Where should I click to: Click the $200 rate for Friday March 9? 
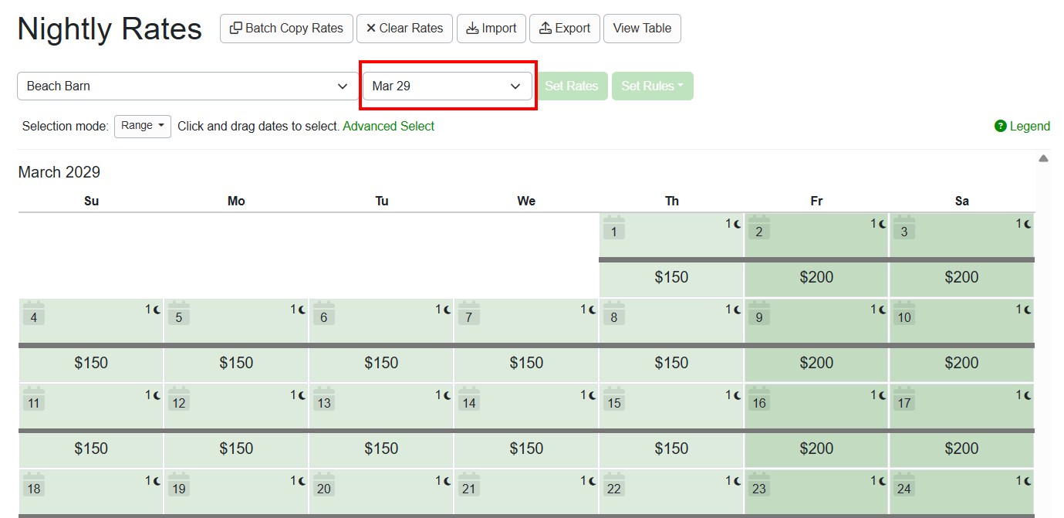click(816, 363)
